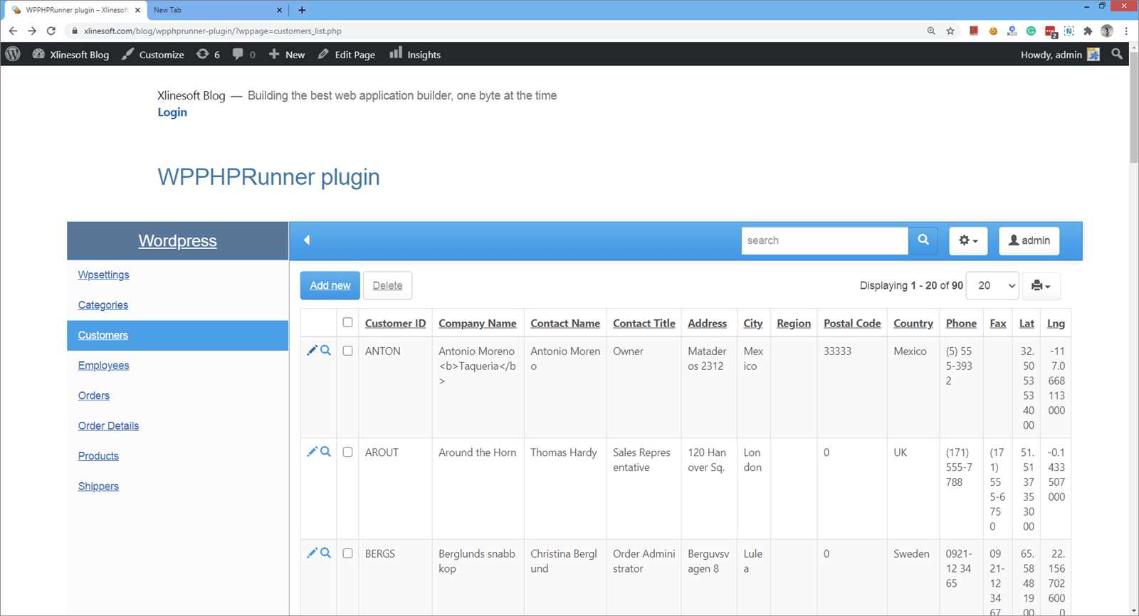Click the vertical page scrollbar
Viewport: 1139px width, 616px height.
click(x=1133, y=107)
